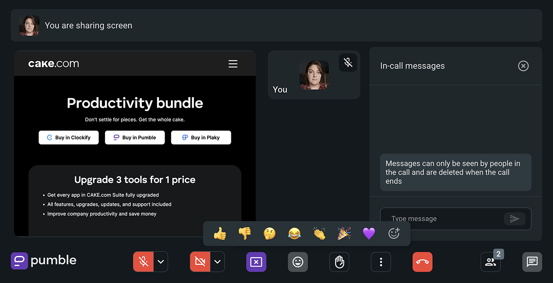Screen dimensions: 553x283
Task: Click your avatar in the You video tile
Action: pos(314,75)
